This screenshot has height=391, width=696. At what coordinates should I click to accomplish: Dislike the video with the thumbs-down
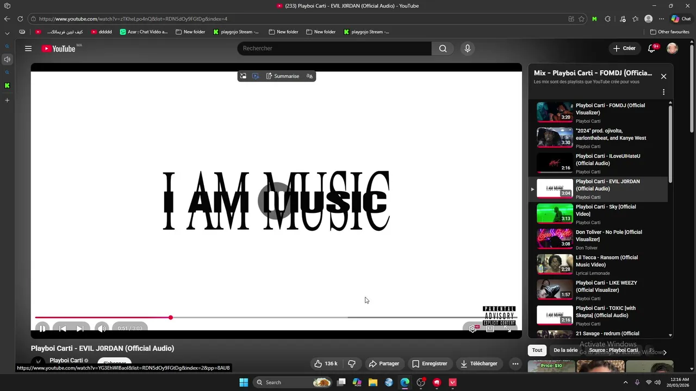click(x=352, y=364)
